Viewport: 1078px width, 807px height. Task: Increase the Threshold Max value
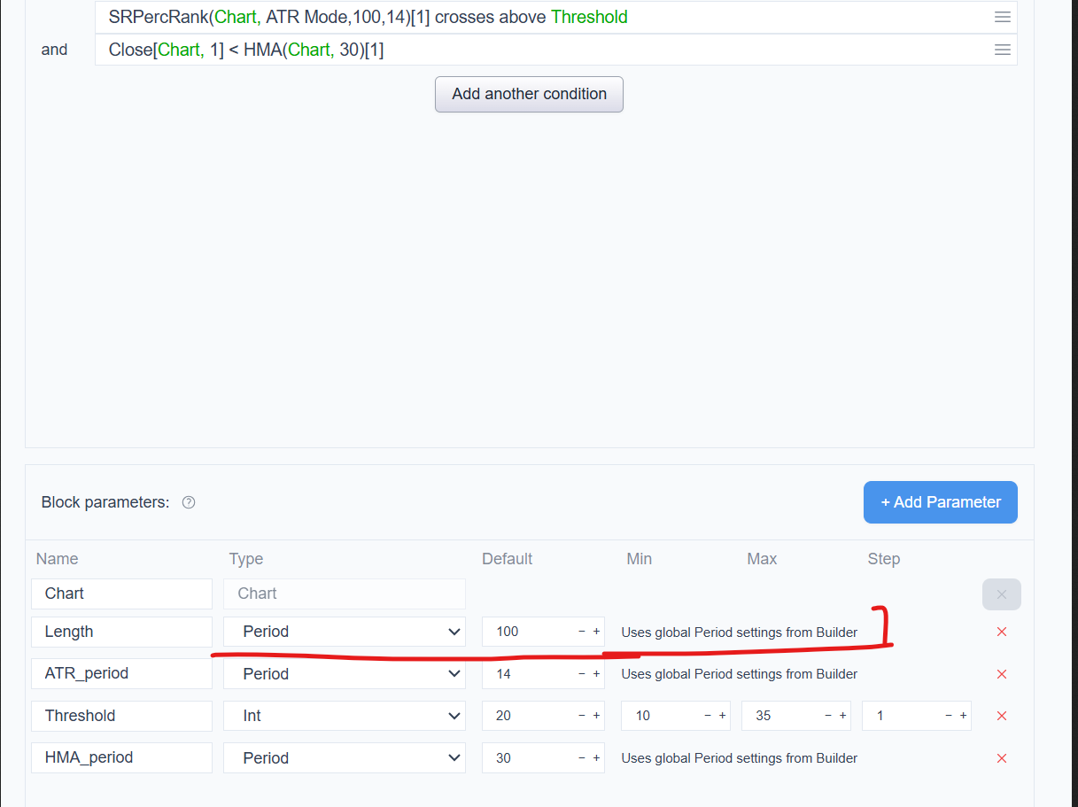coord(842,716)
